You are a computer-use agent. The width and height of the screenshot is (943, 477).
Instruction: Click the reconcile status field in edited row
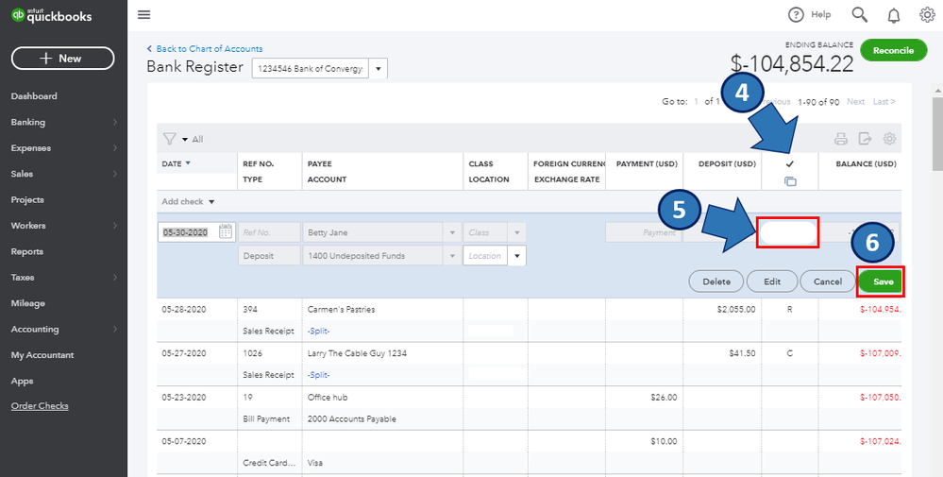(786, 232)
